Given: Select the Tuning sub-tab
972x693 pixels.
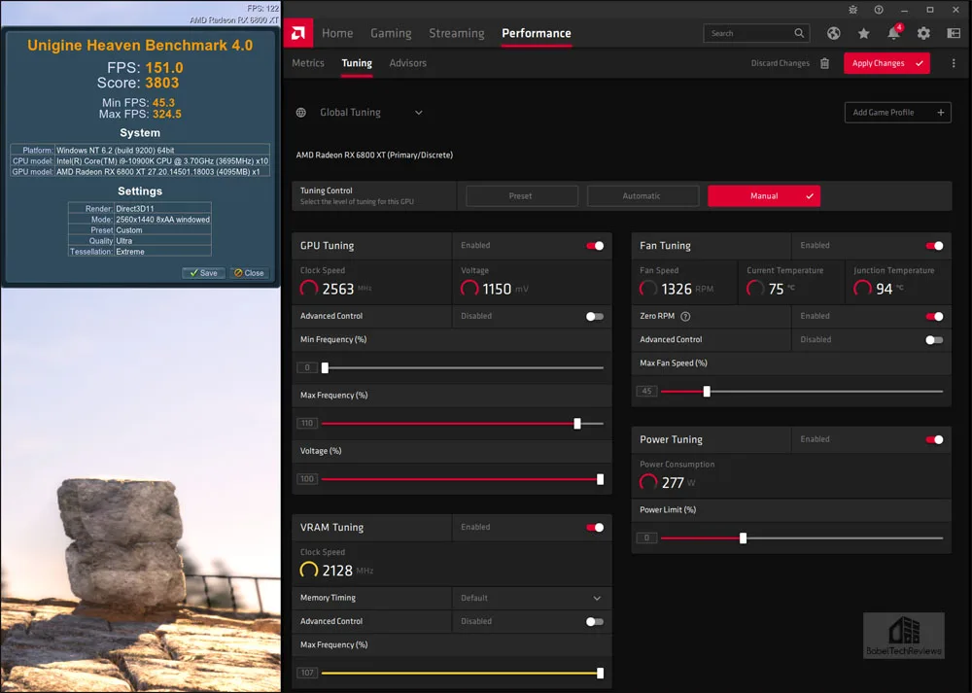Looking at the screenshot, I should [357, 63].
